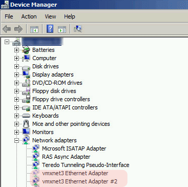Expand the Monitors node
188x187 pixels.
click(x=16, y=133)
